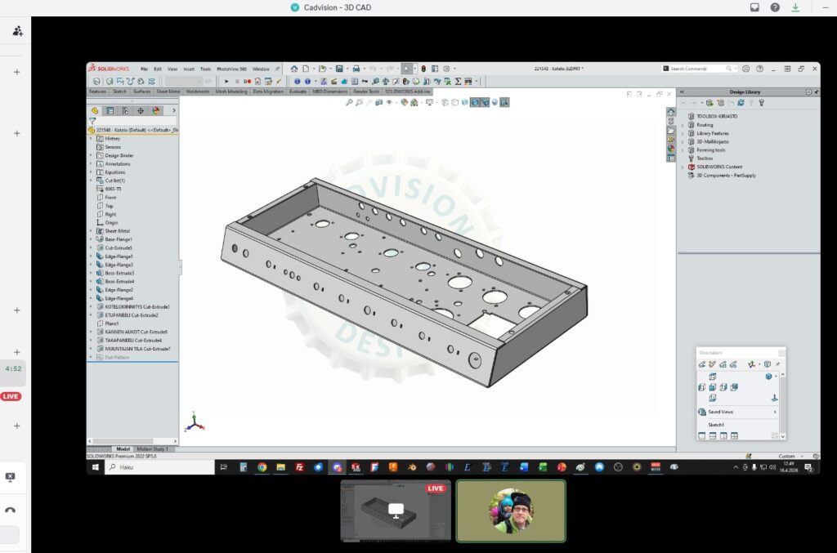Click the Zoom to Fit icon
Viewport: 837px width, 553px height.
[x=349, y=102]
